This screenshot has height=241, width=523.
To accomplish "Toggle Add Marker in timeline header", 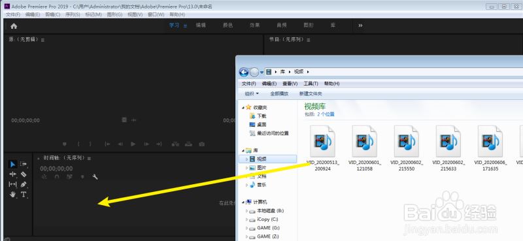I will click(82, 177).
